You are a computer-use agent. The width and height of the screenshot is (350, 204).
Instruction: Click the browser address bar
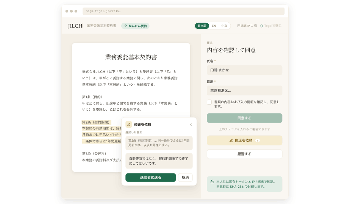coord(183,11)
